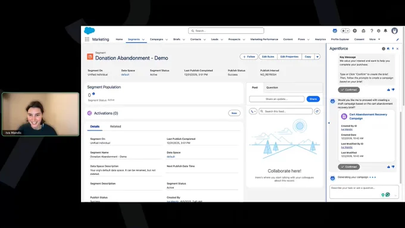The image size is (405, 228).
Task: Open the App Launcher grid icon
Action: pos(87,39)
